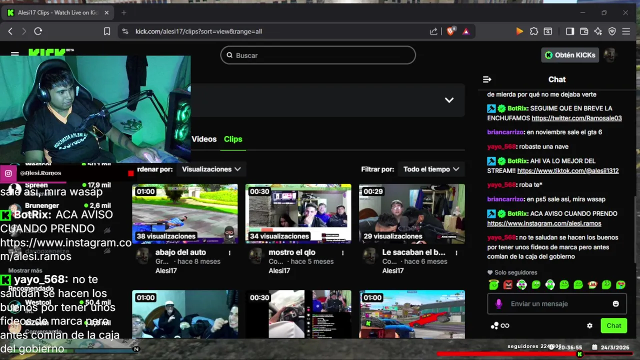The height and width of the screenshot is (360, 640).
Task: Click the toolbar icon beside the extensions puzzle
Action: [x=548, y=31]
